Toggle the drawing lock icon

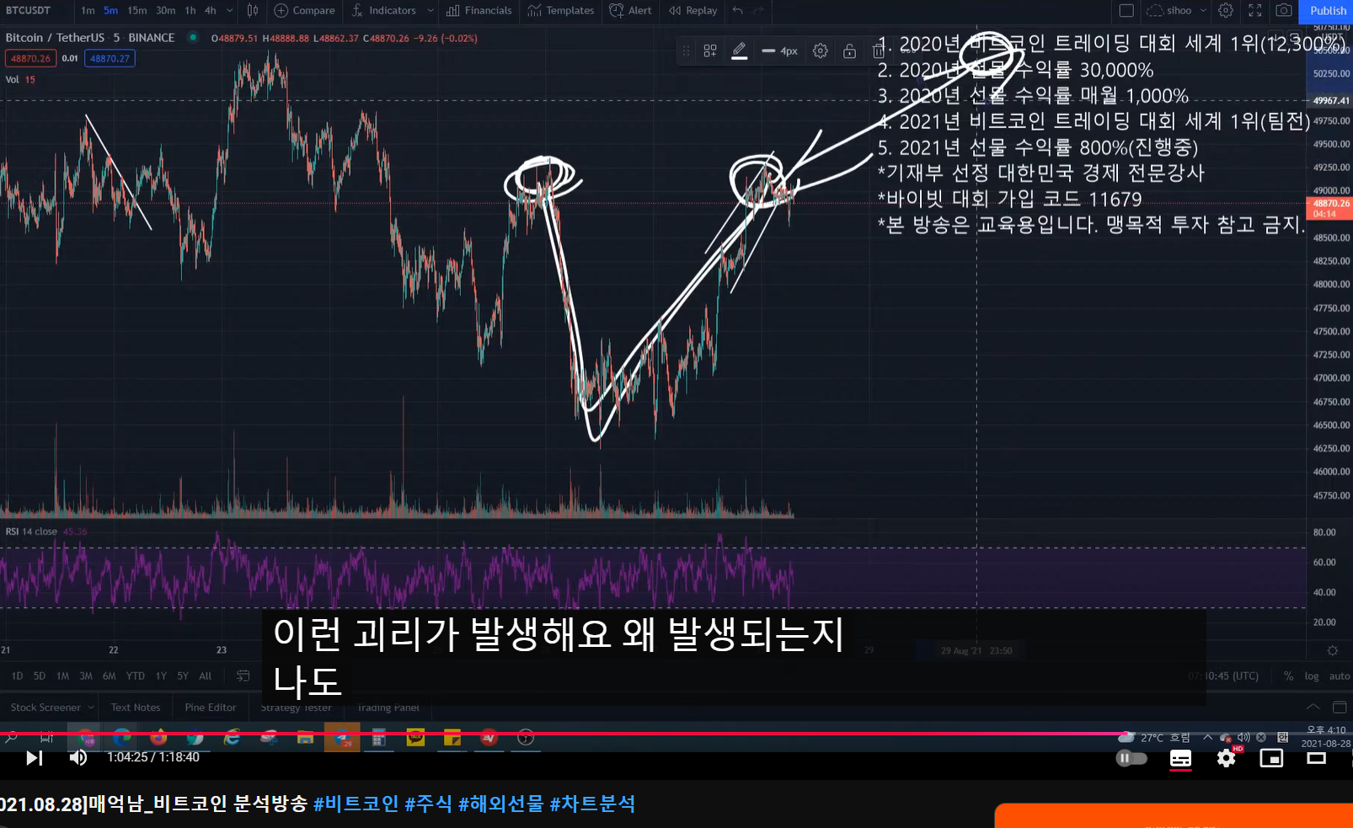(849, 51)
